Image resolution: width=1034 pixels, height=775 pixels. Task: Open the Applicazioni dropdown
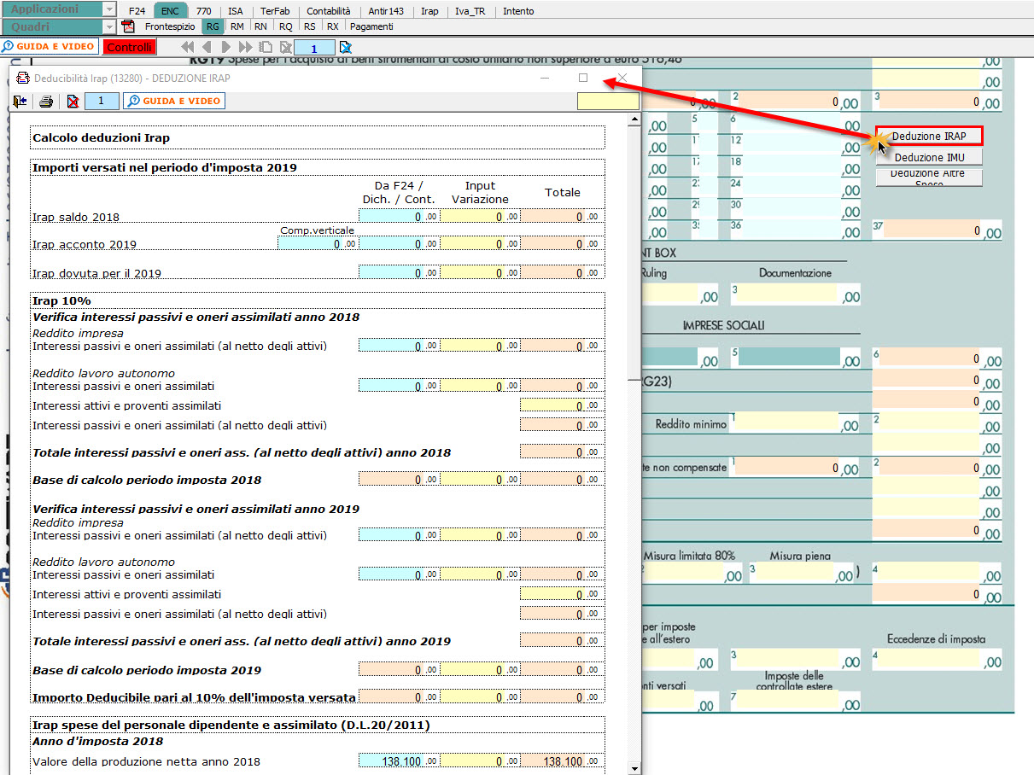(x=58, y=9)
